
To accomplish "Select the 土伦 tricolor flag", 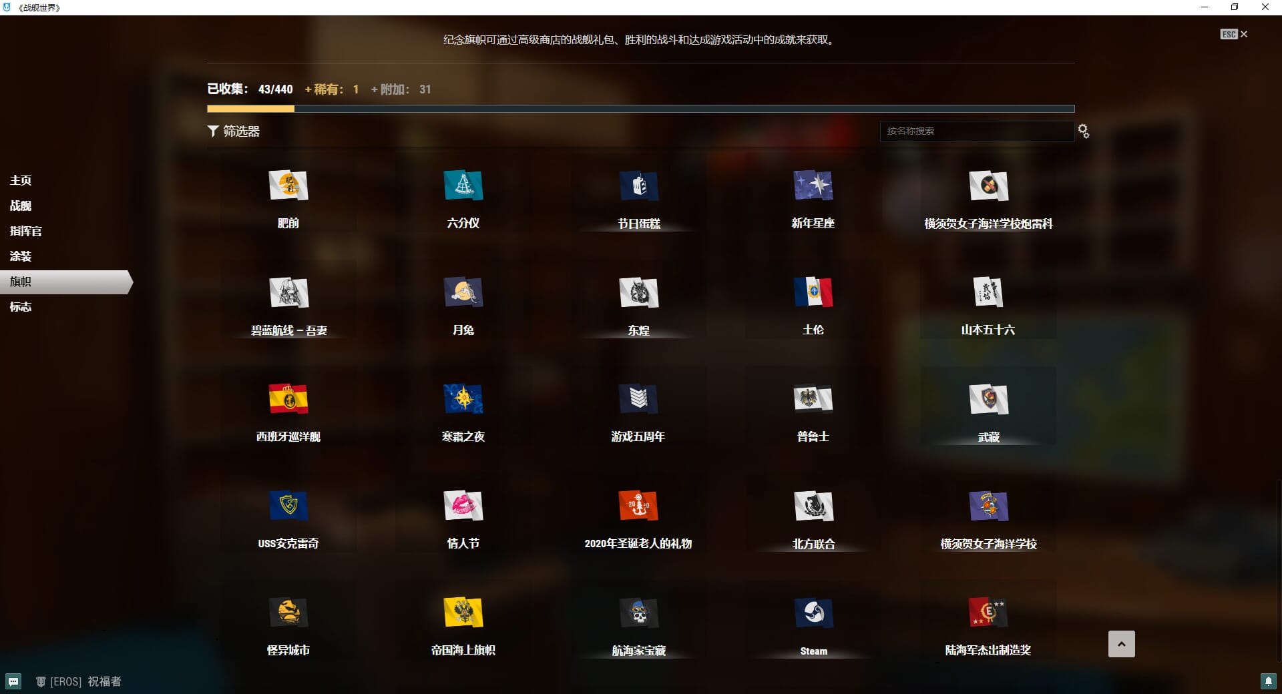I will coord(813,293).
